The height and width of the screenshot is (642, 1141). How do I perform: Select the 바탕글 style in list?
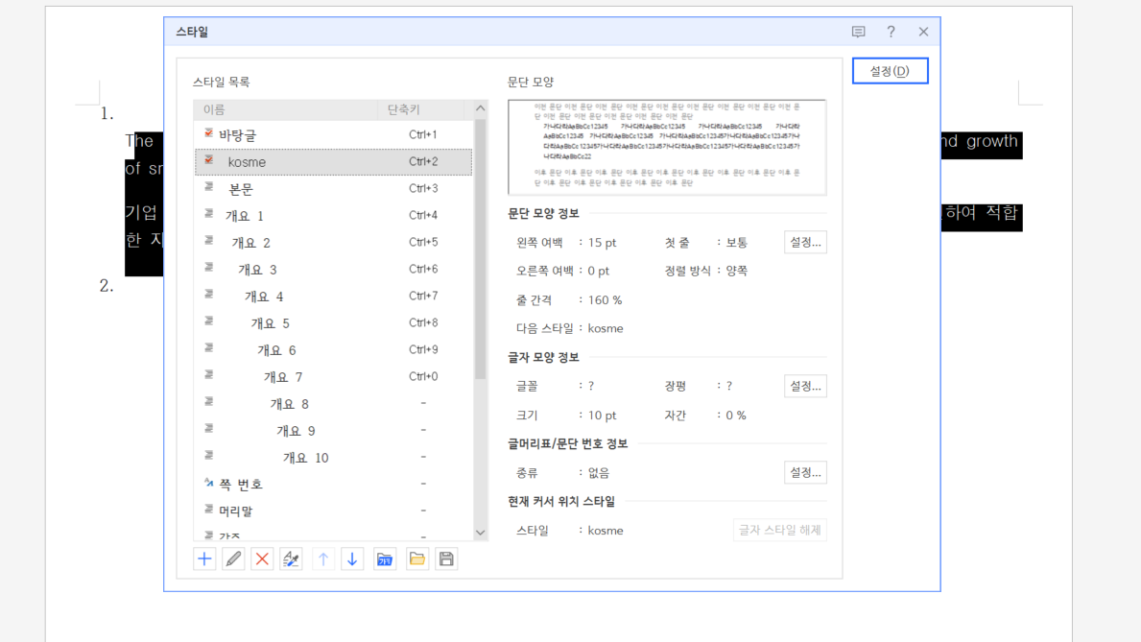coord(238,135)
